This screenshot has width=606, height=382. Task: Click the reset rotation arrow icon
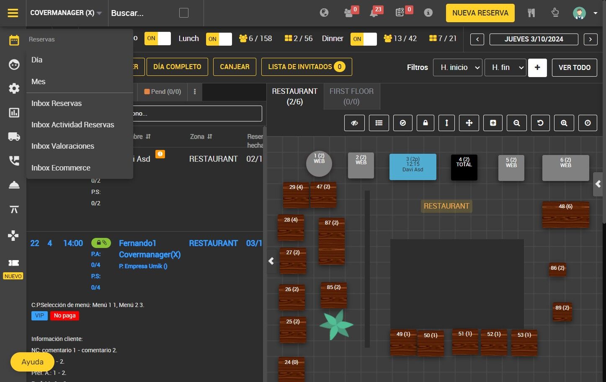(540, 123)
